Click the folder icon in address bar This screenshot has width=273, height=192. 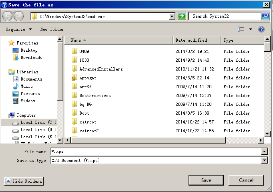[34, 16]
